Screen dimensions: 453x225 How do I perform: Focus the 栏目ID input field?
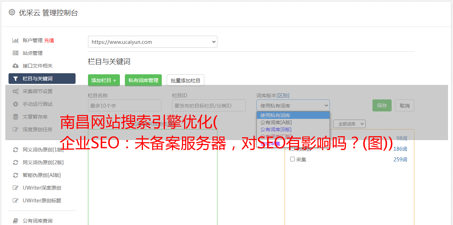tap(209, 105)
